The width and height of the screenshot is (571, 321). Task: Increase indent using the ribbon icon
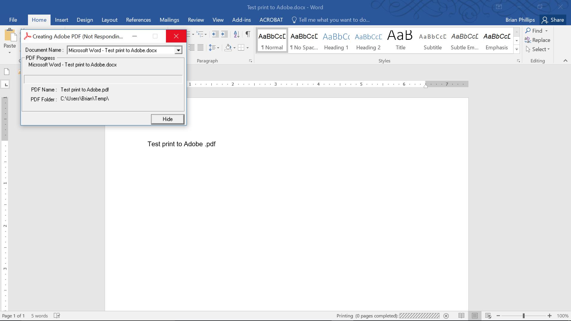[x=225, y=34]
